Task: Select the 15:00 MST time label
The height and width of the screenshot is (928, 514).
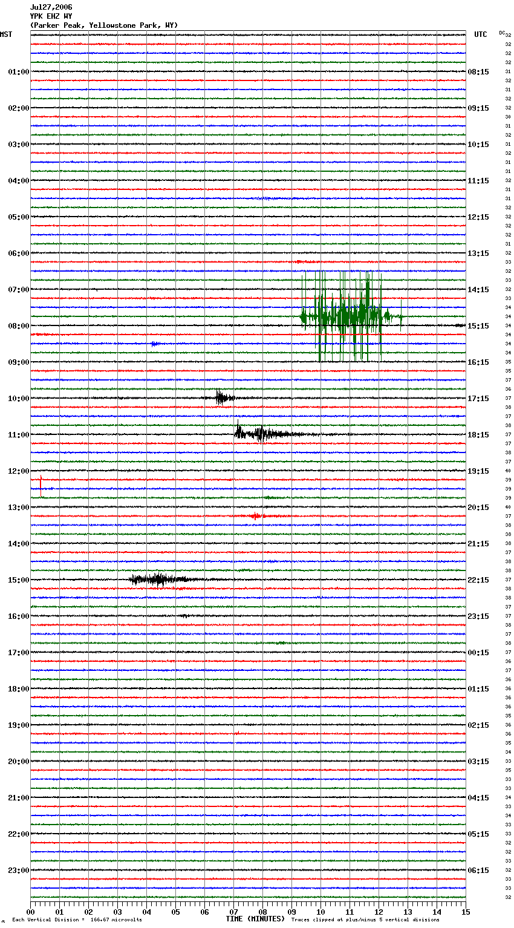Action: pos(19,580)
